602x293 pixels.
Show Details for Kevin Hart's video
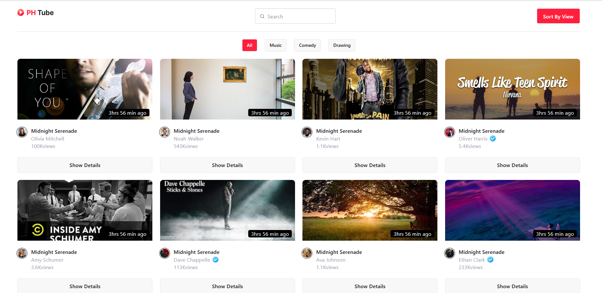[370, 165]
